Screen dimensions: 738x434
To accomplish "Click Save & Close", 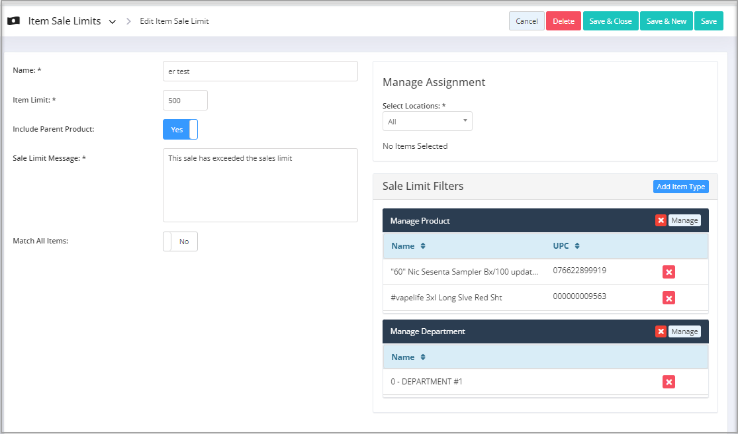I will (x=610, y=21).
